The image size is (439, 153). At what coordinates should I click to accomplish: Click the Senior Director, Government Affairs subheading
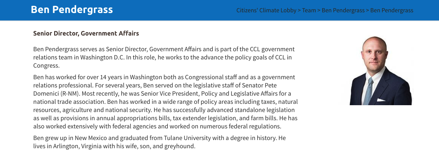[x=86, y=33]
